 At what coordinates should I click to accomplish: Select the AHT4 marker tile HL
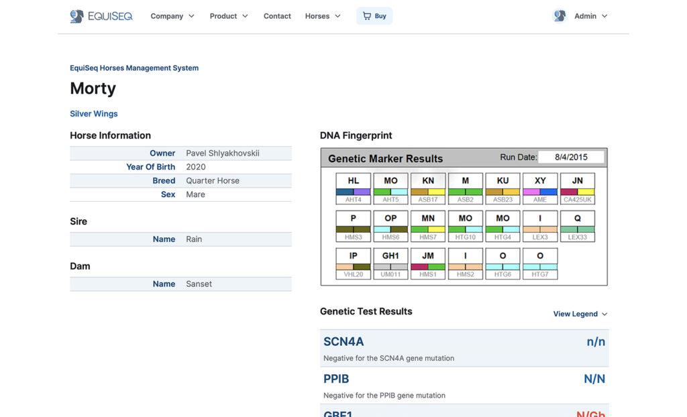tap(353, 189)
